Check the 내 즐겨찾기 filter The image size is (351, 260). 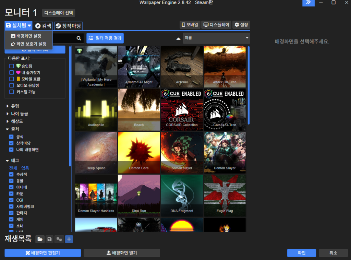pos(12,73)
